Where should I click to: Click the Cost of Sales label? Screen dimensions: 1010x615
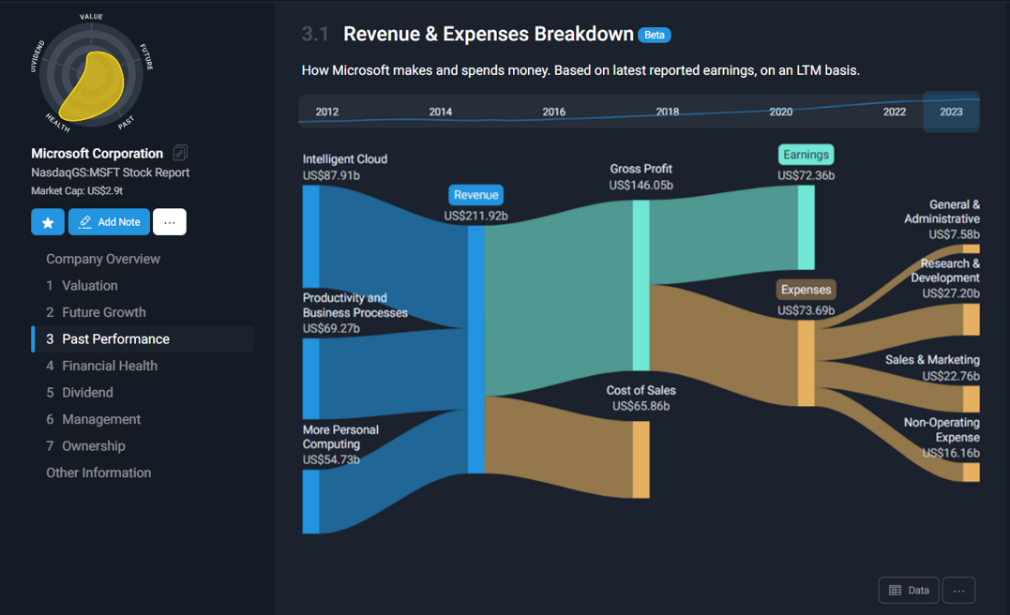[x=641, y=390]
